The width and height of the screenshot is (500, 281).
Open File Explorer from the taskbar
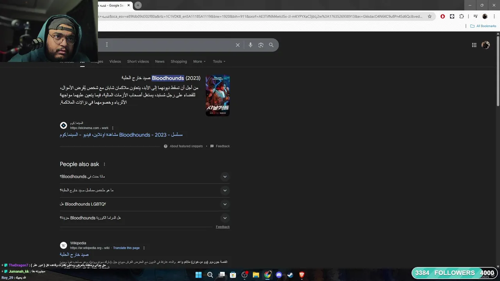[256, 275]
